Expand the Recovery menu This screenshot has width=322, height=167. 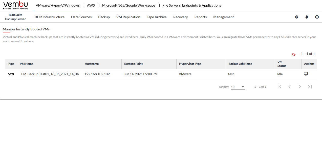(x=180, y=17)
